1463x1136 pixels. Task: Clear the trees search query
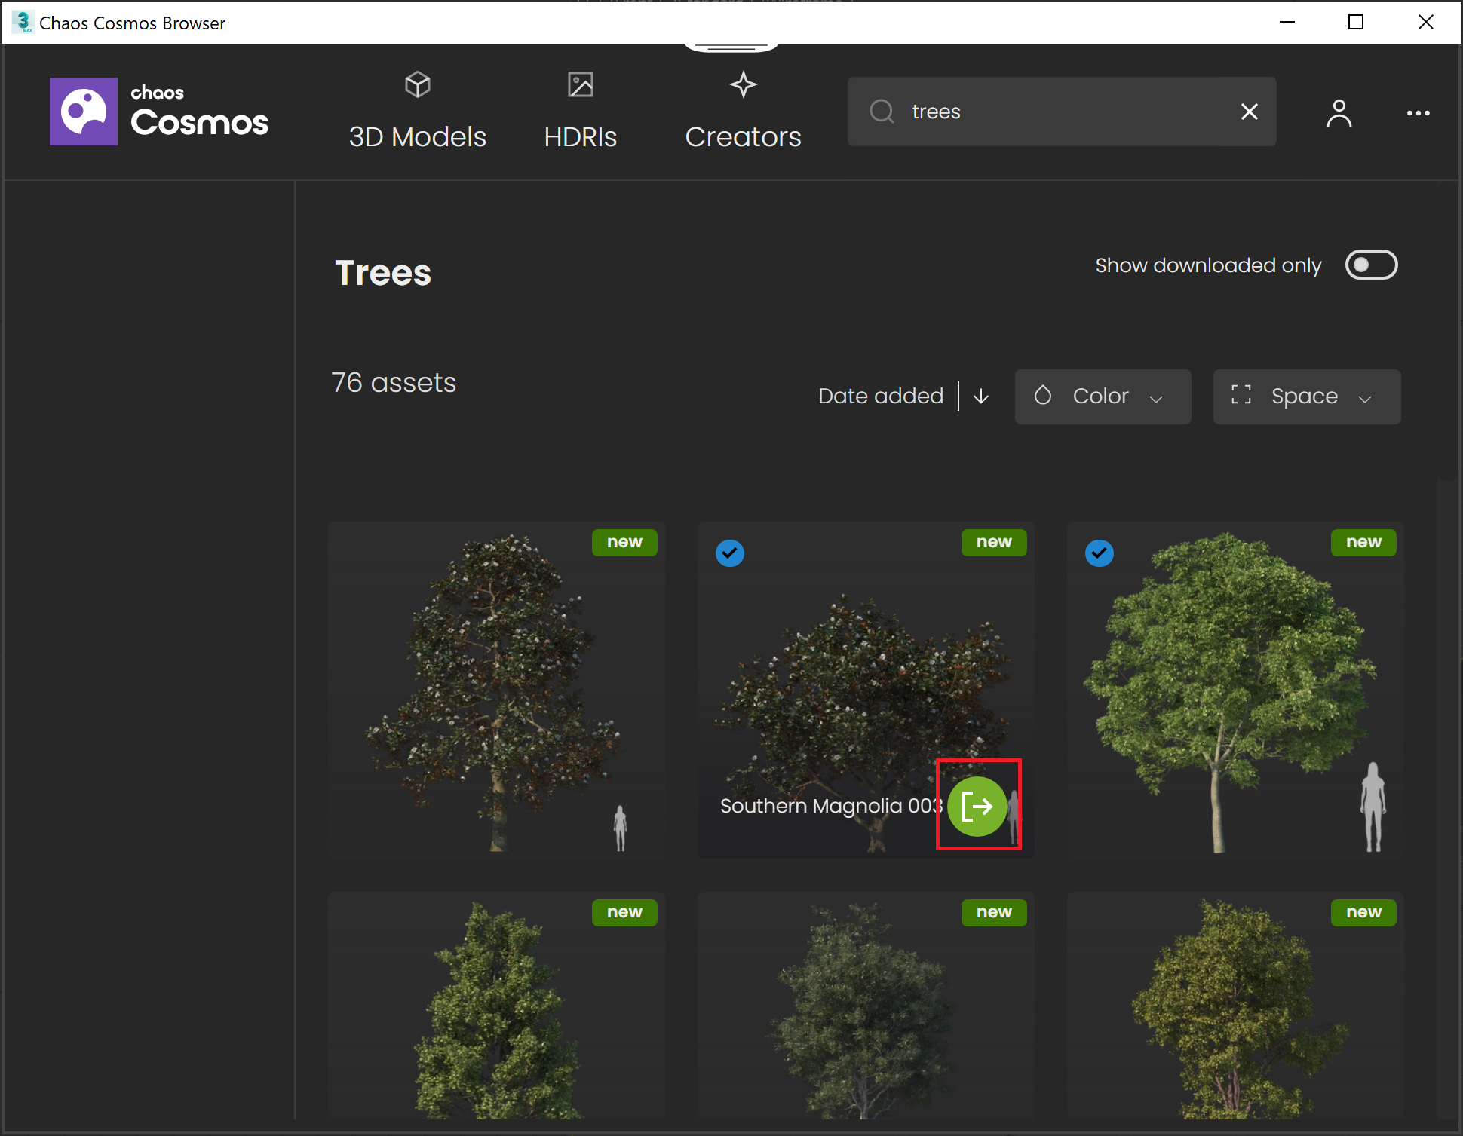click(x=1249, y=112)
